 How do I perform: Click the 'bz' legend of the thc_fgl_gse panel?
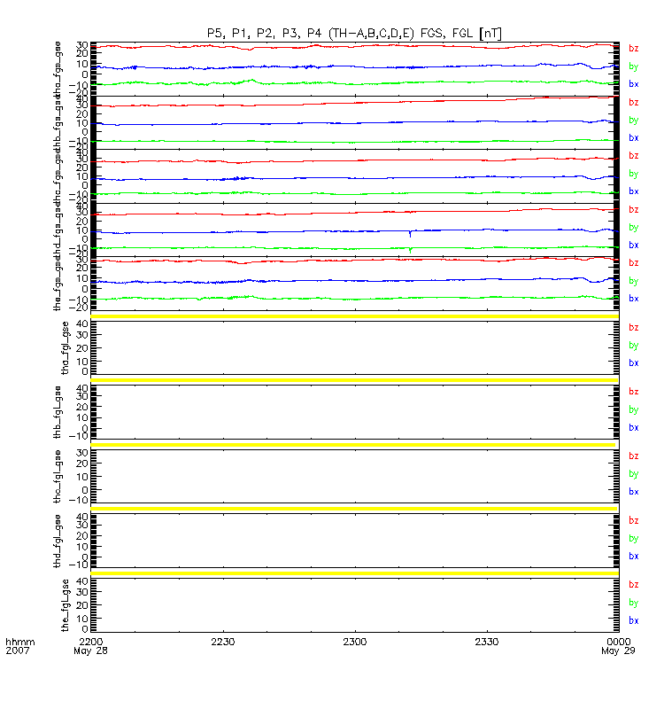pos(633,456)
